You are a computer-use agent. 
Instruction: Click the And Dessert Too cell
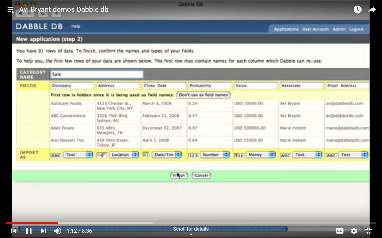click(67, 140)
